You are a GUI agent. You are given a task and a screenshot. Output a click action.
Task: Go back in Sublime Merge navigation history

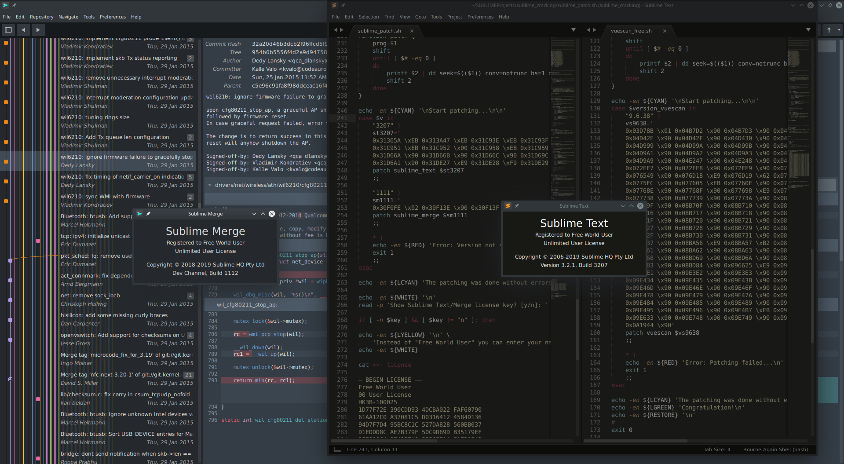pos(23,30)
